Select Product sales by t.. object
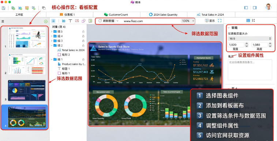The image size is (277, 141). click(x=72, y=64)
